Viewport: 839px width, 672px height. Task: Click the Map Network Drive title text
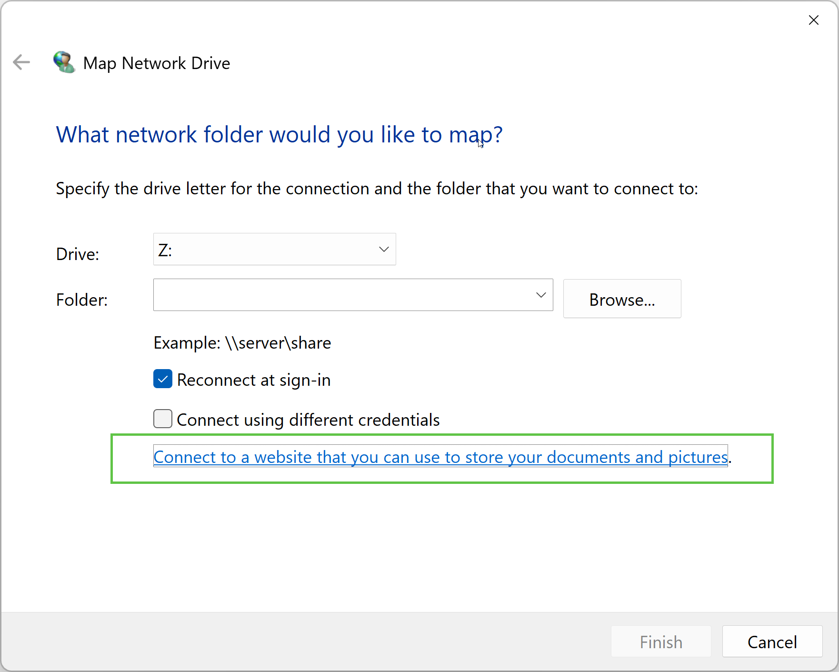coord(157,63)
